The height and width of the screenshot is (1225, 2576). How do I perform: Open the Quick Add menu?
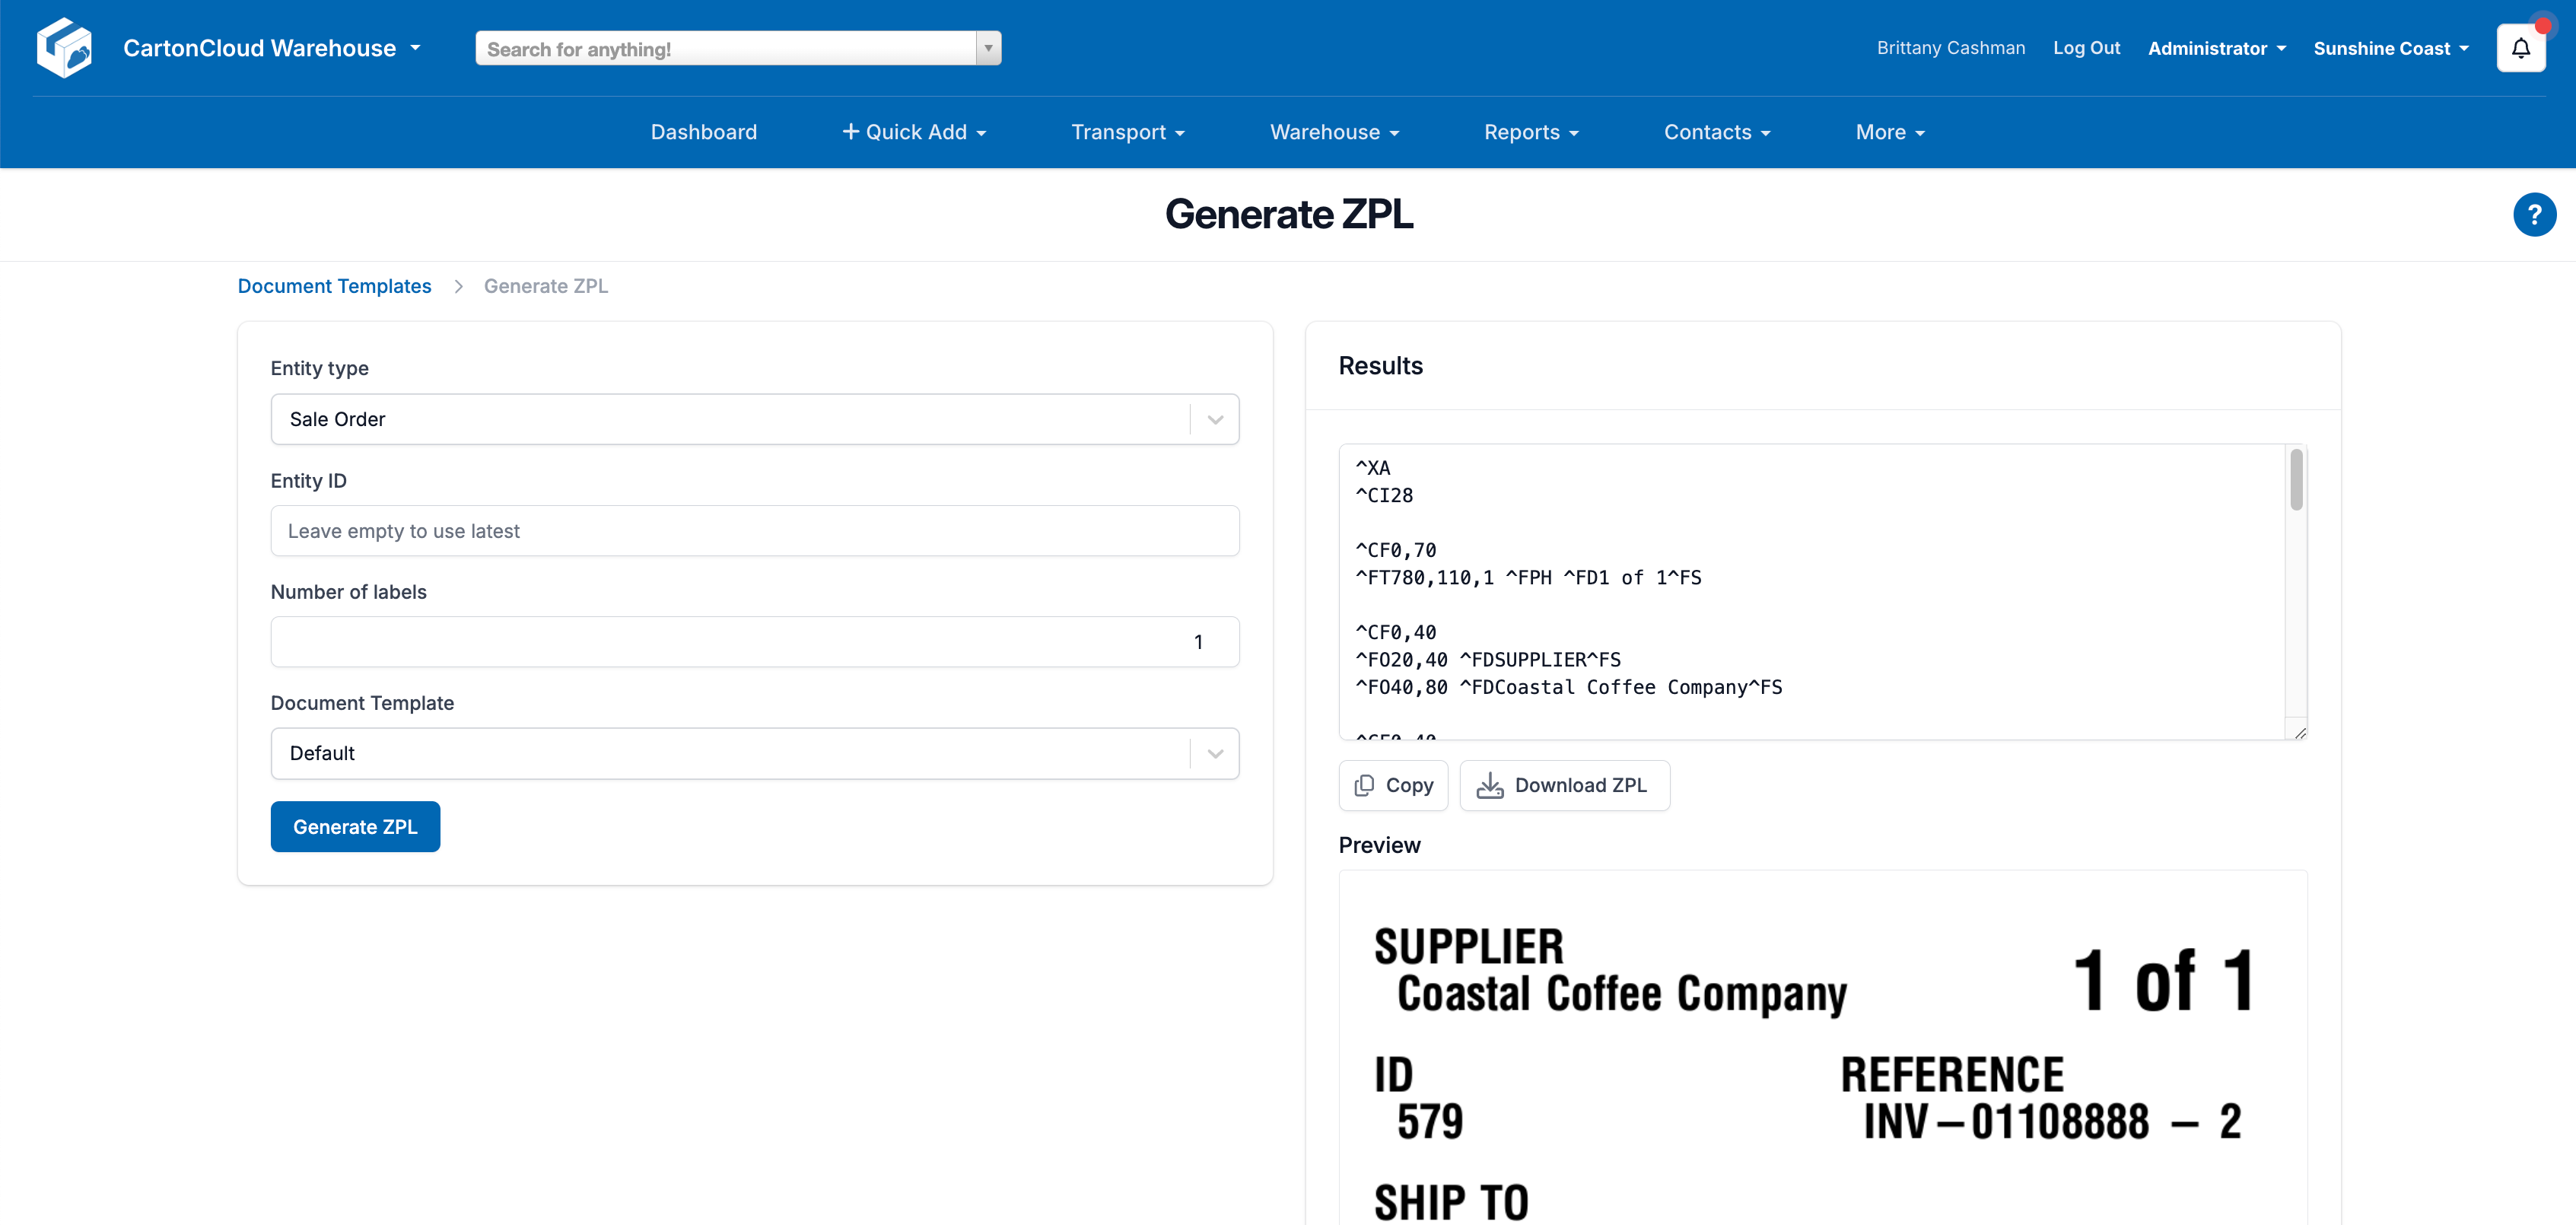(x=913, y=132)
